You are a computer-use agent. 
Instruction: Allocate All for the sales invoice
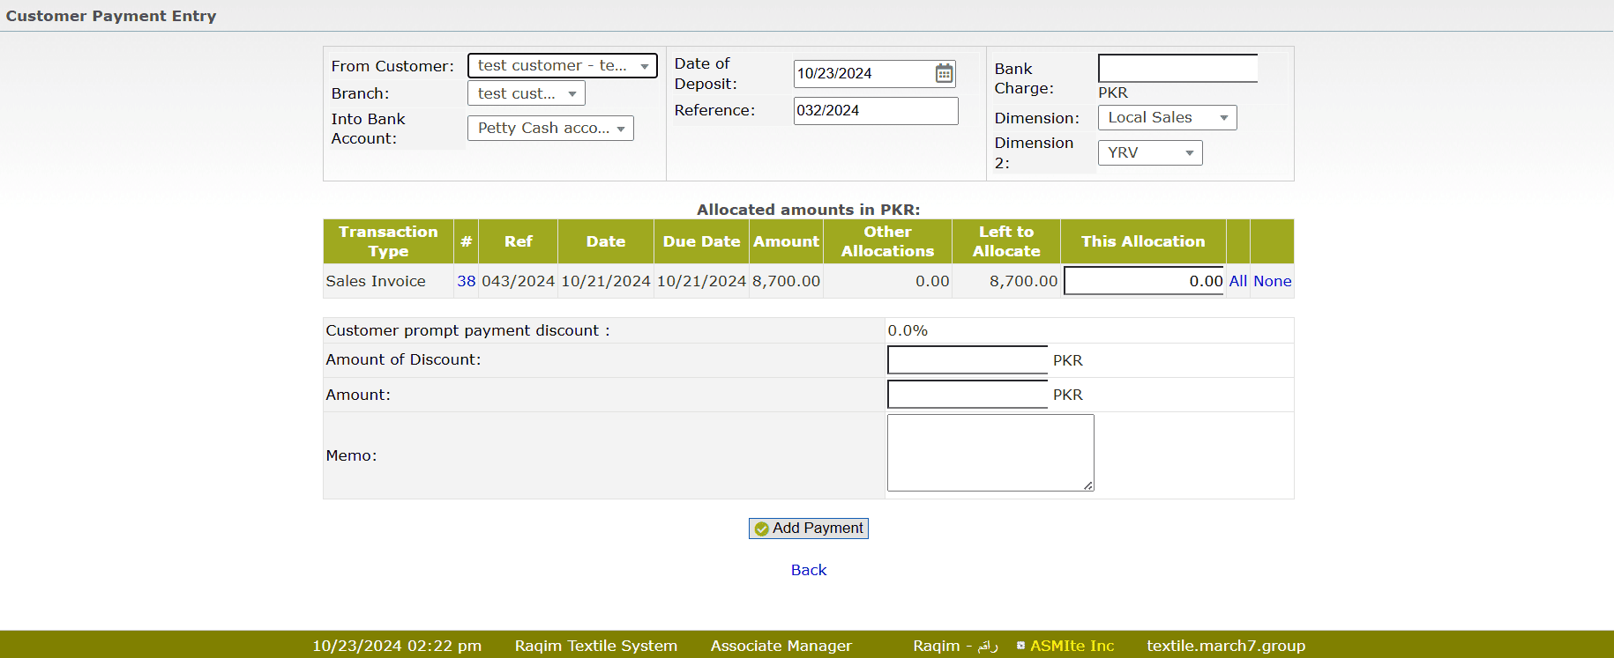[1237, 281]
